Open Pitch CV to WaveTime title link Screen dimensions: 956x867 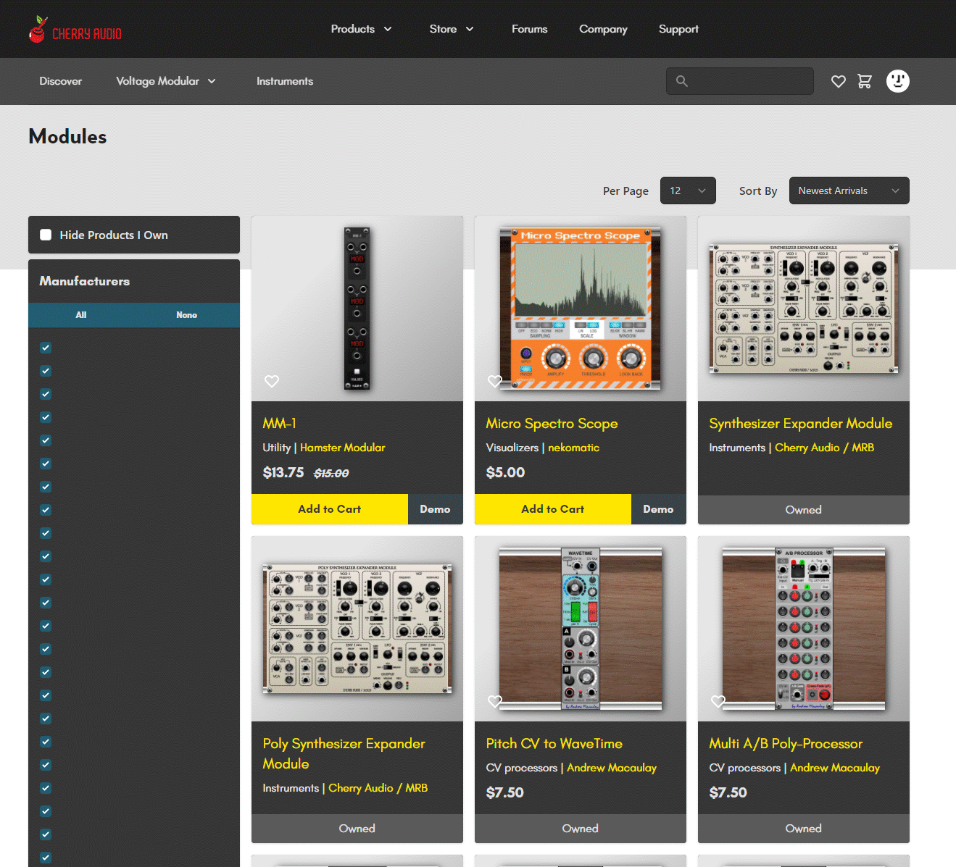pyautogui.click(x=554, y=744)
